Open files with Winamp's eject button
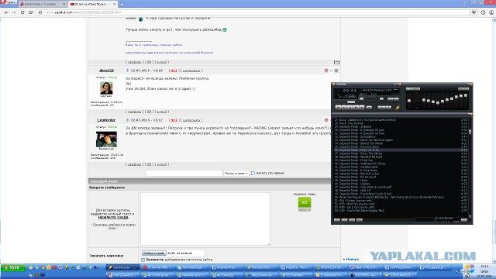The image size is (496, 279). [369, 107]
